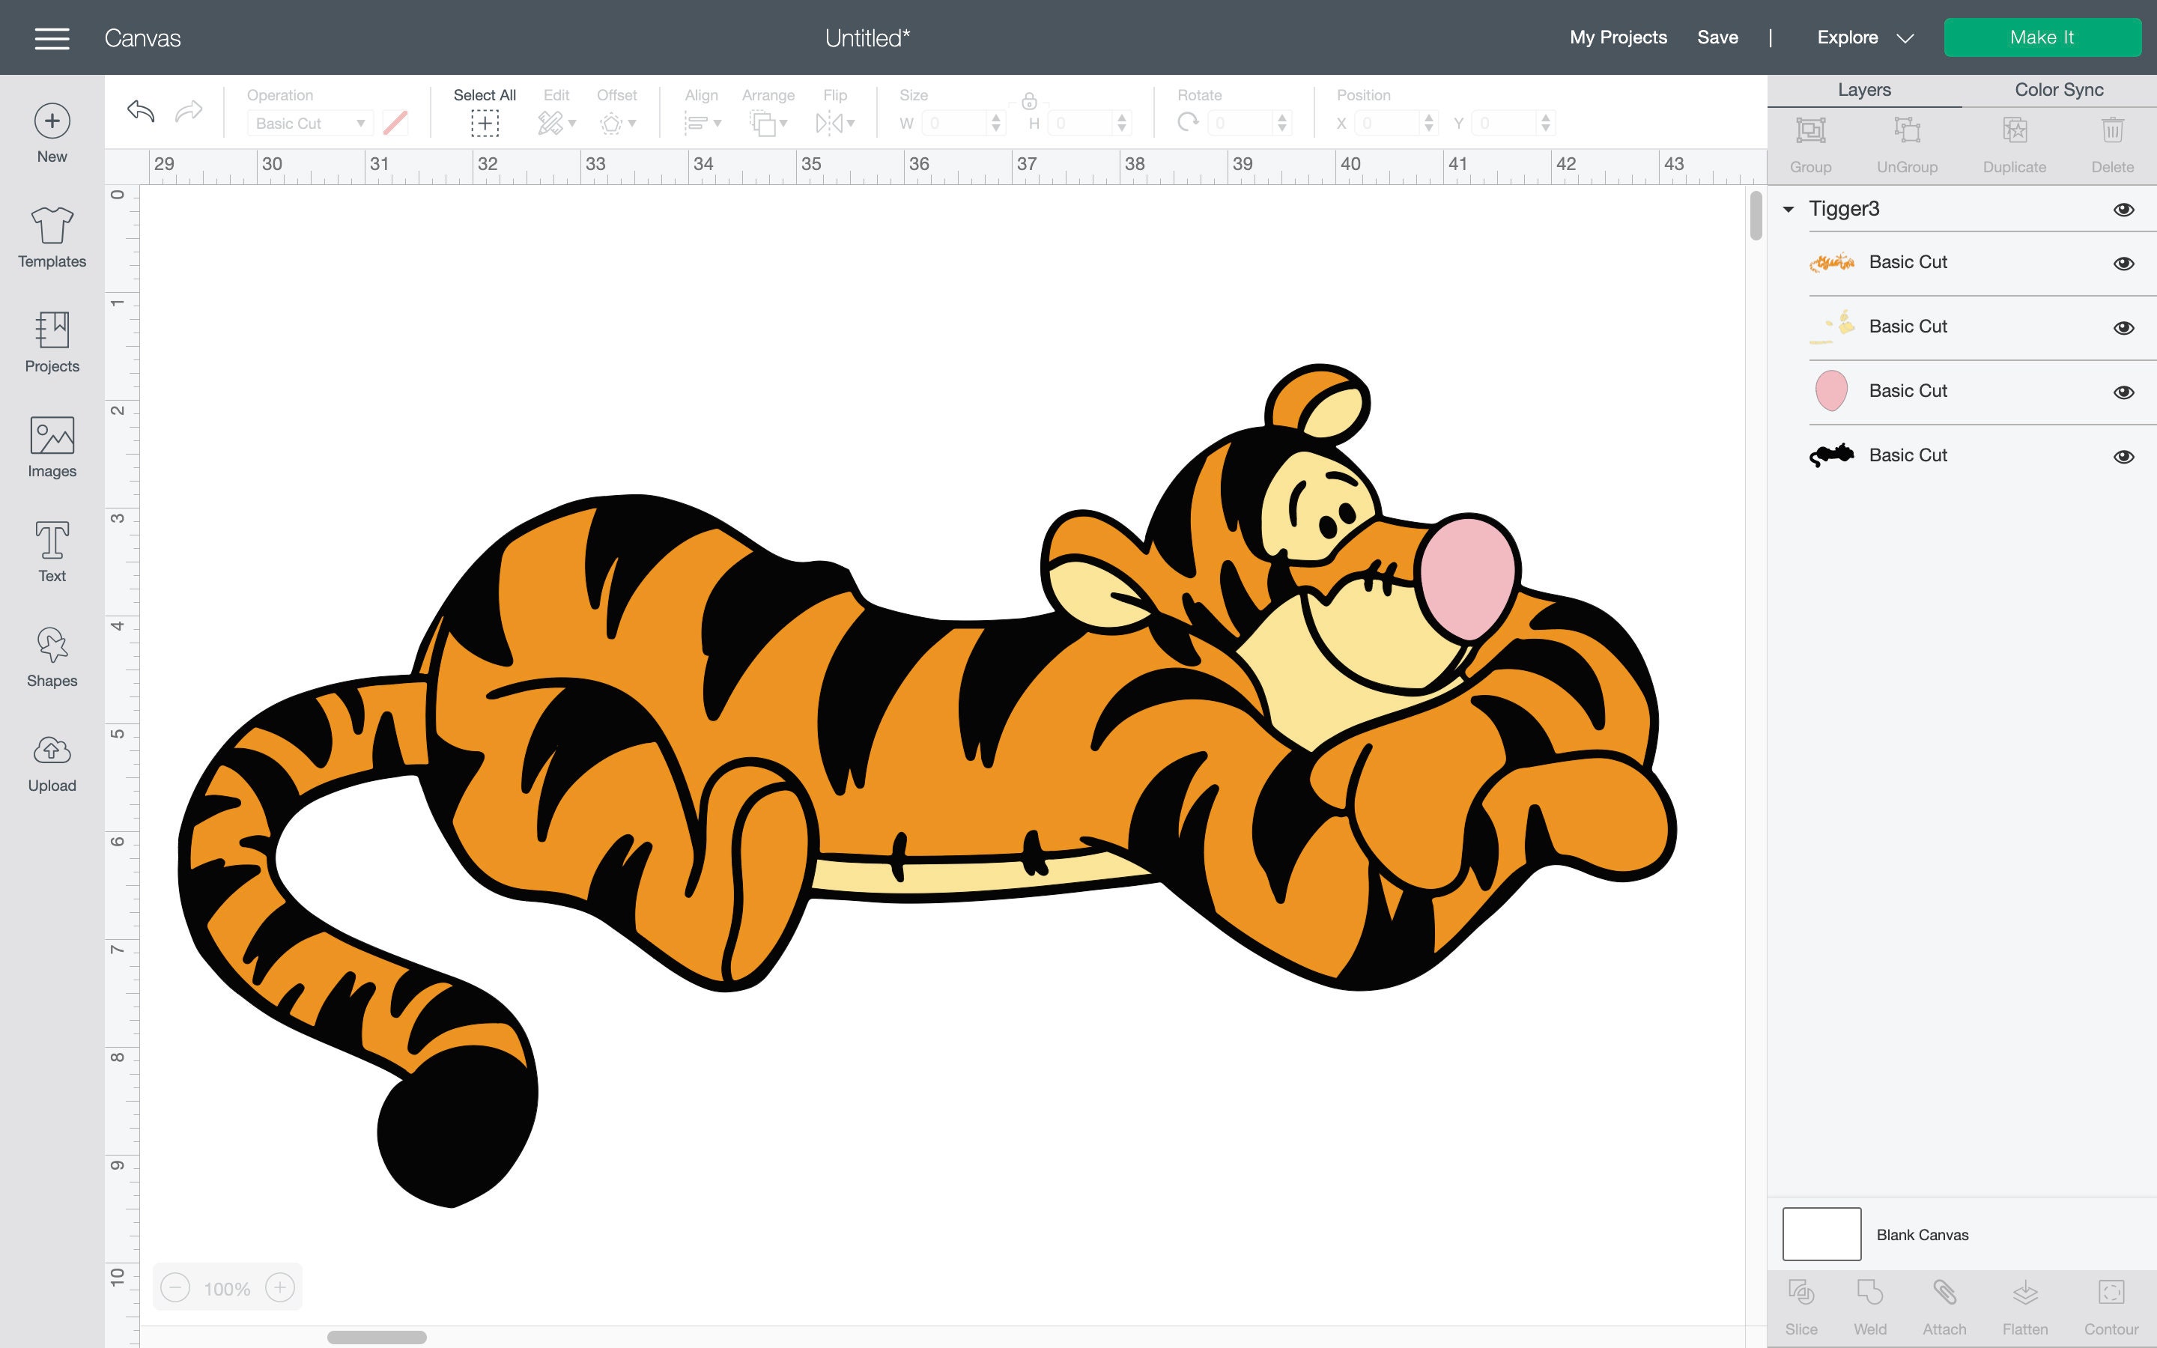Click the Blank Canvas color swatch
This screenshot has width=2157, height=1348.
click(1821, 1234)
